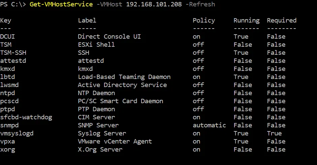Click the Label column header

click(x=87, y=20)
